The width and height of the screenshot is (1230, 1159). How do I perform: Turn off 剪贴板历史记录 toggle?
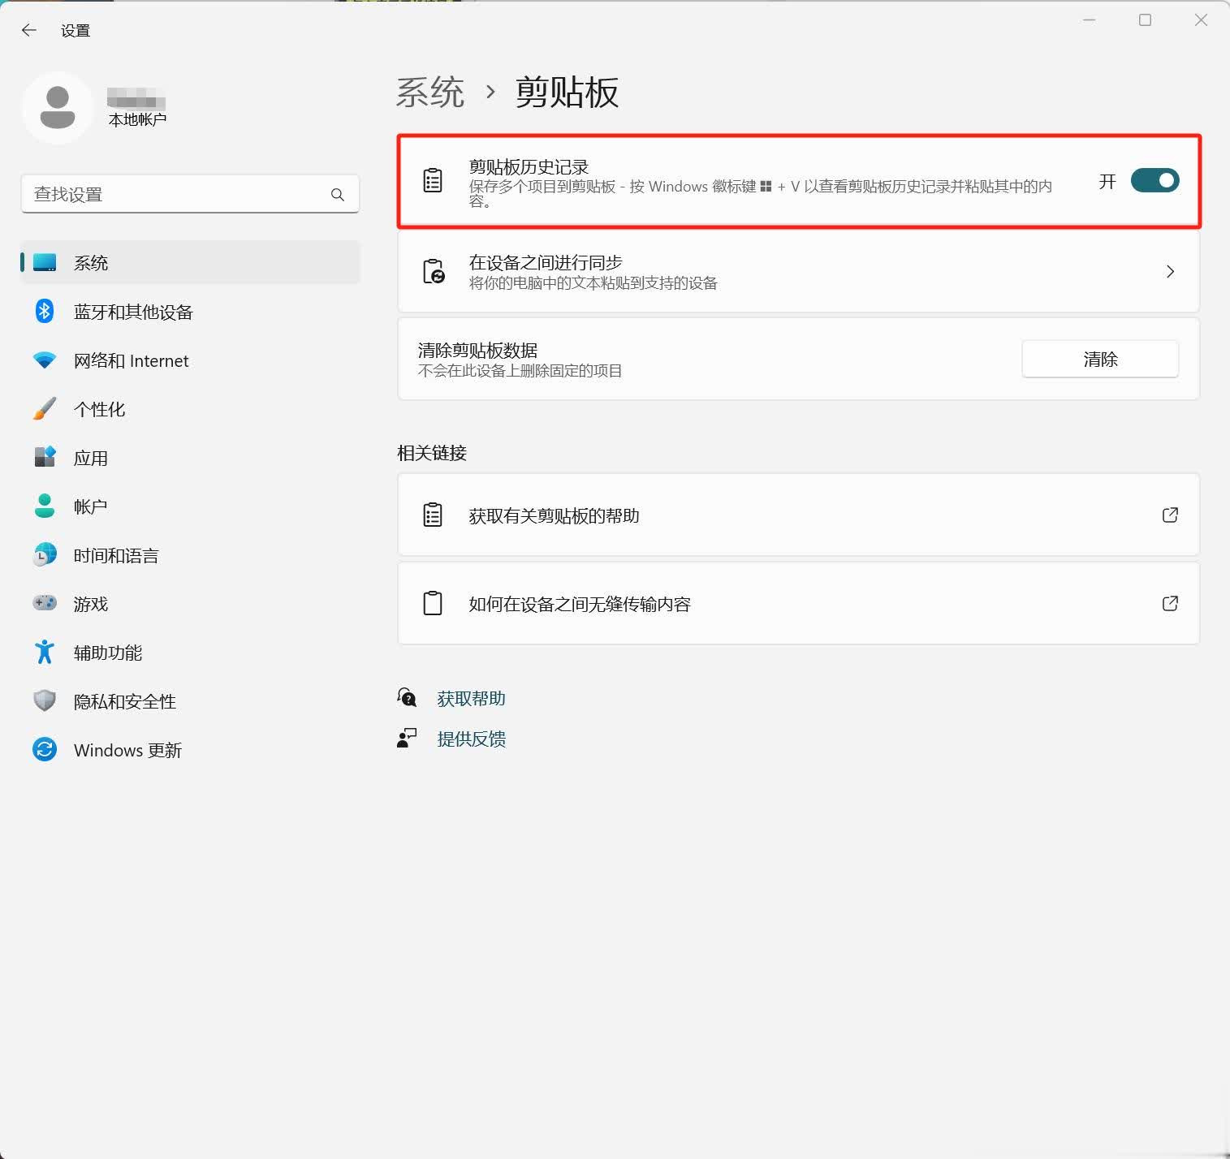pyautogui.click(x=1154, y=181)
